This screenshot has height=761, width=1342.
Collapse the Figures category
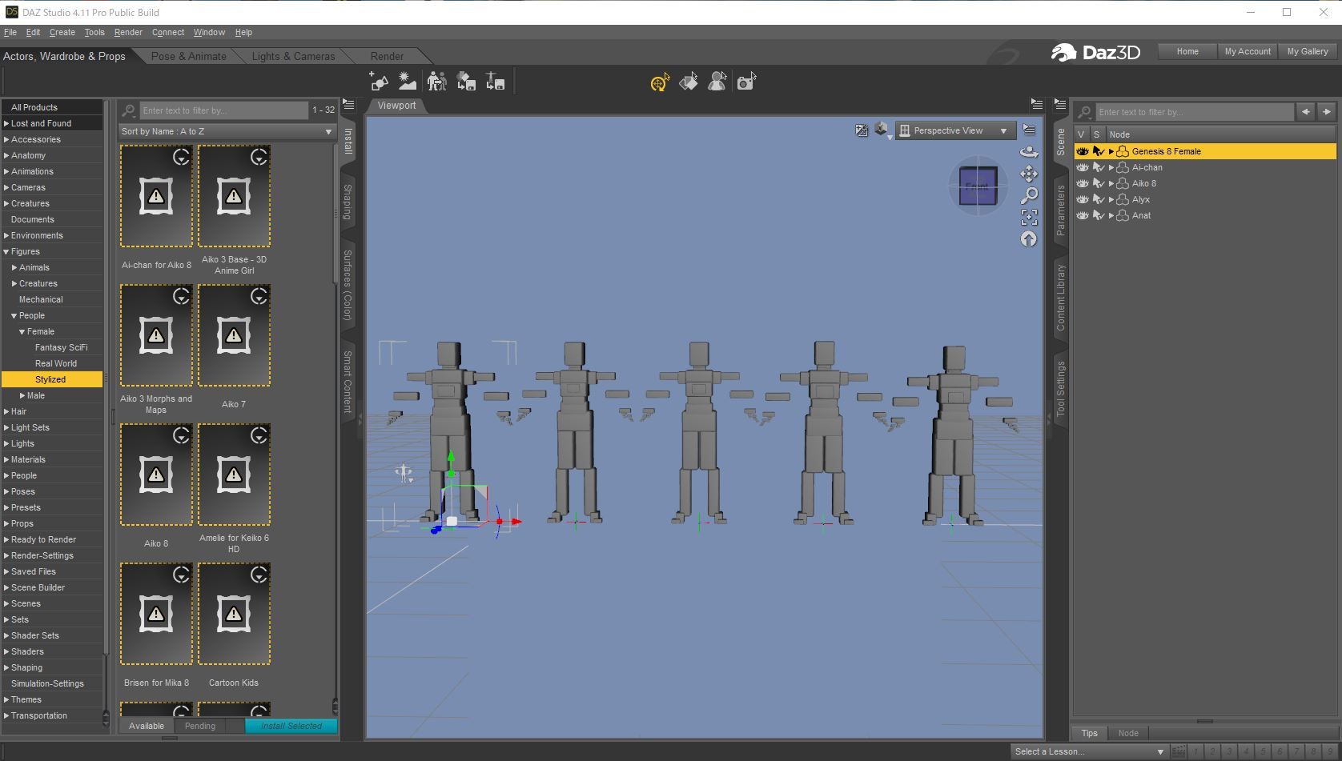pos(6,251)
